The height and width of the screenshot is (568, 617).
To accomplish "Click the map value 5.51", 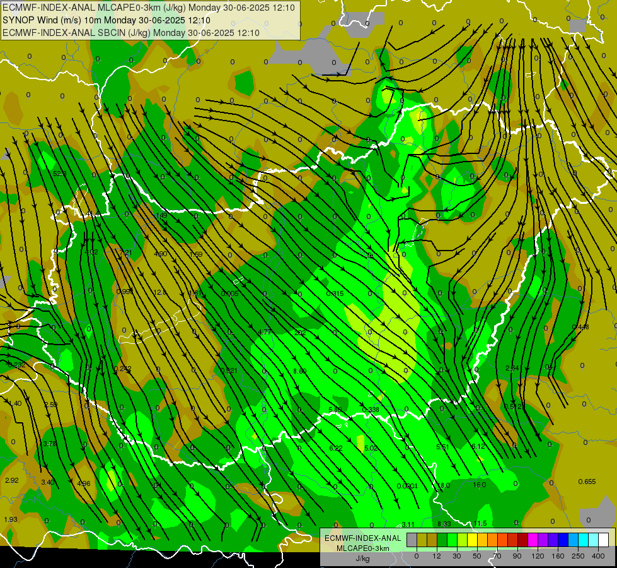I will (442, 447).
